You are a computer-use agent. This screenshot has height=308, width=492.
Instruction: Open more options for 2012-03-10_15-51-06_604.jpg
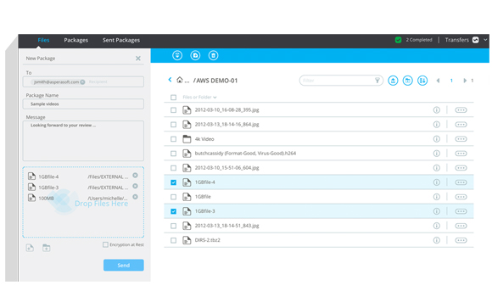pos(461,168)
